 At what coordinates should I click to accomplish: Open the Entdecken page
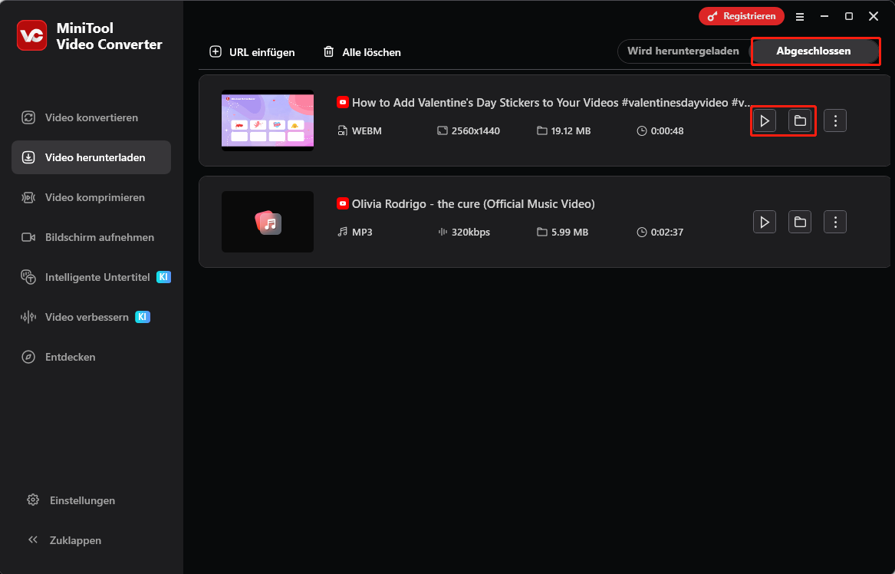91,357
